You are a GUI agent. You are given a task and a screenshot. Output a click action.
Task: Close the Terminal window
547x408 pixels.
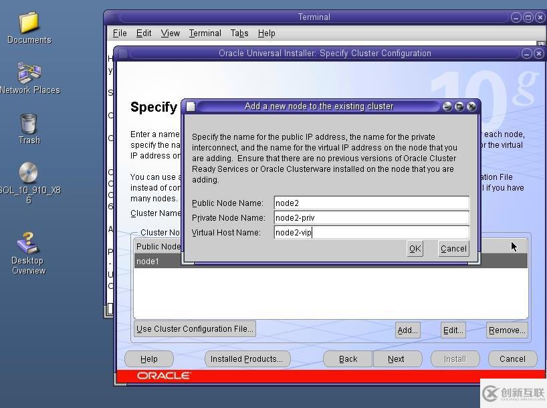[540, 17]
